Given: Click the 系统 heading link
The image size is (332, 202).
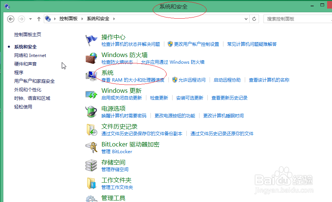Looking at the screenshot, I should (x=107, y=73).
